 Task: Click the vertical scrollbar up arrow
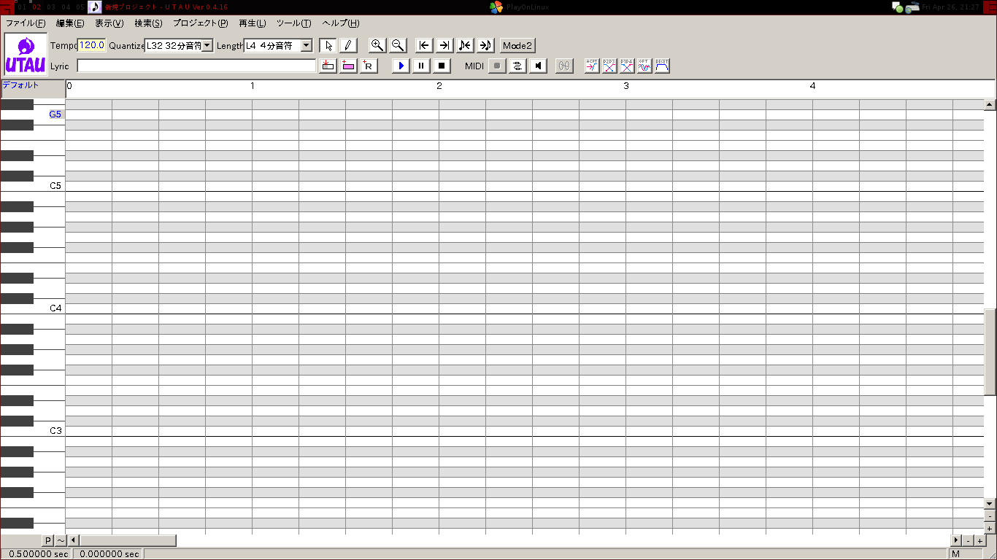click(990, 105)
